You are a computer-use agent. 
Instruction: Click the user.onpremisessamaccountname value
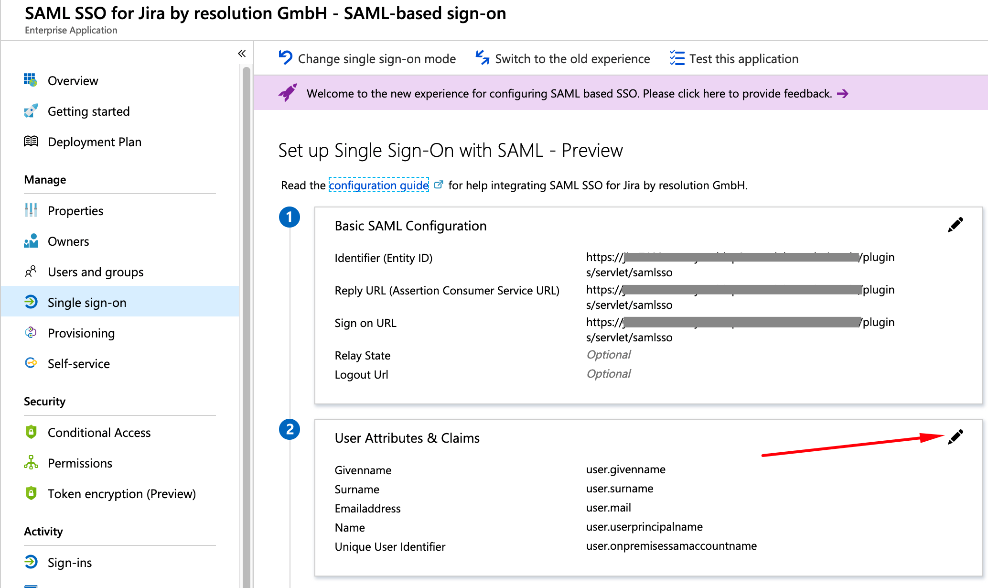[x=672, y=546]
